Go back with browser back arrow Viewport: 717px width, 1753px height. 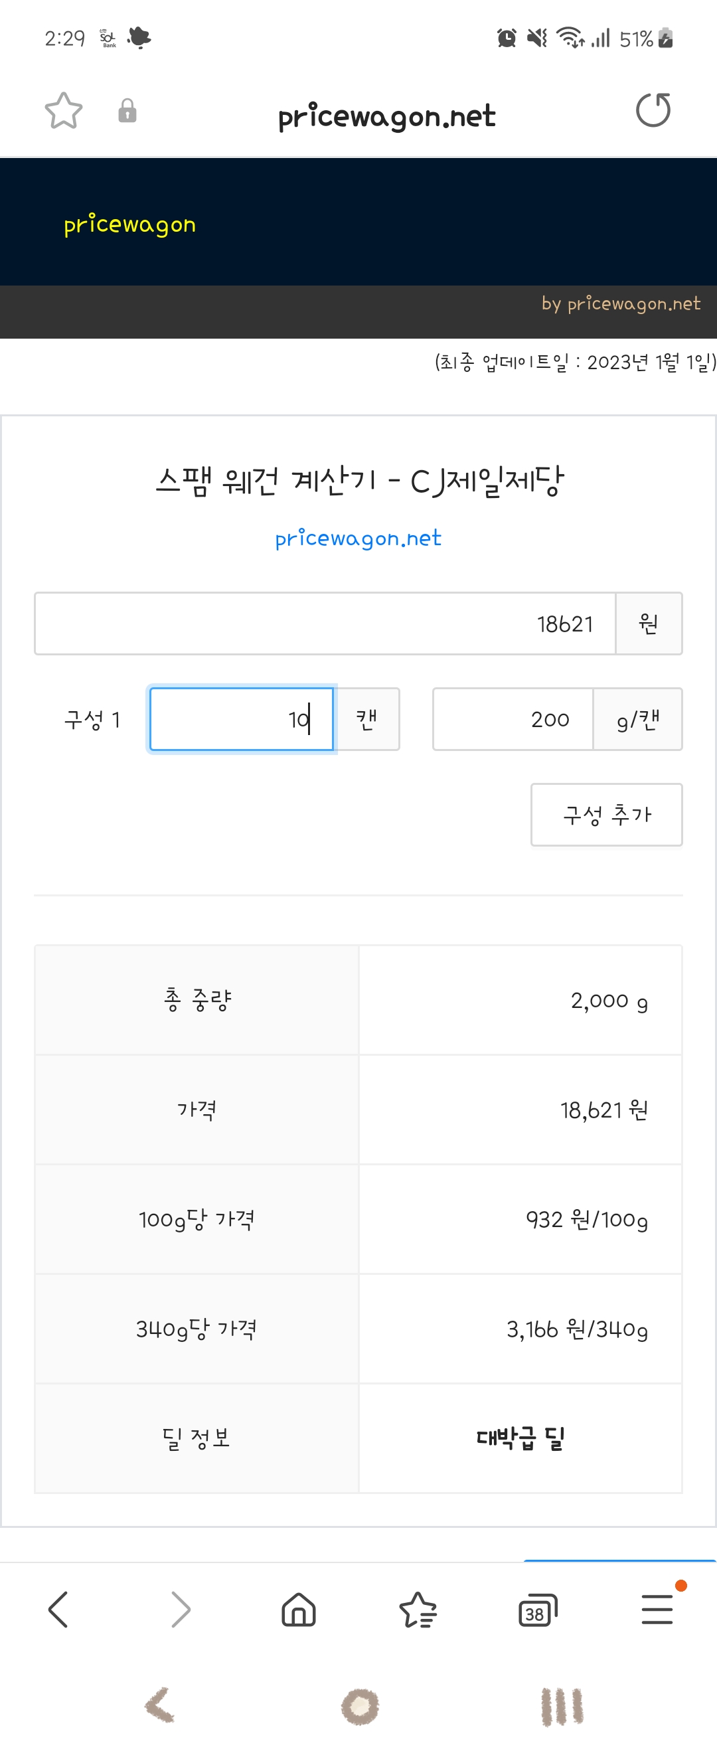pos(58,1610)
